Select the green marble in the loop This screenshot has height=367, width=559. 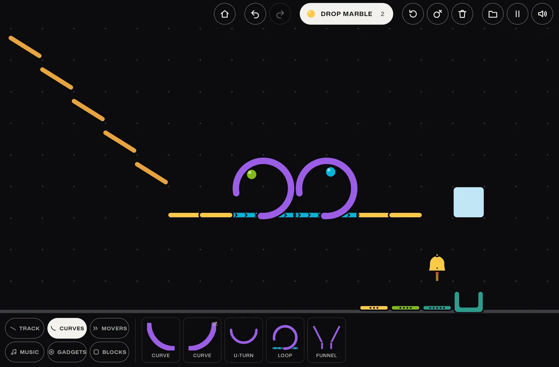(x=252, y=174)
